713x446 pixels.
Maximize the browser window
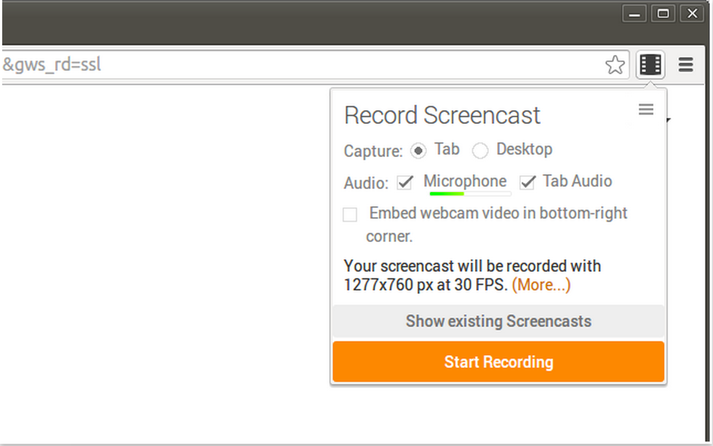[663, 14]
